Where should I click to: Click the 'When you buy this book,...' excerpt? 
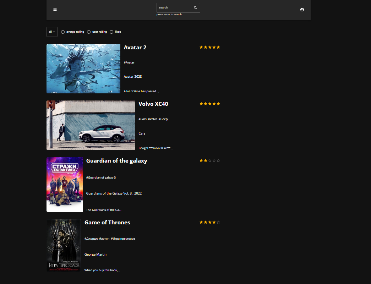pos(102,270)
